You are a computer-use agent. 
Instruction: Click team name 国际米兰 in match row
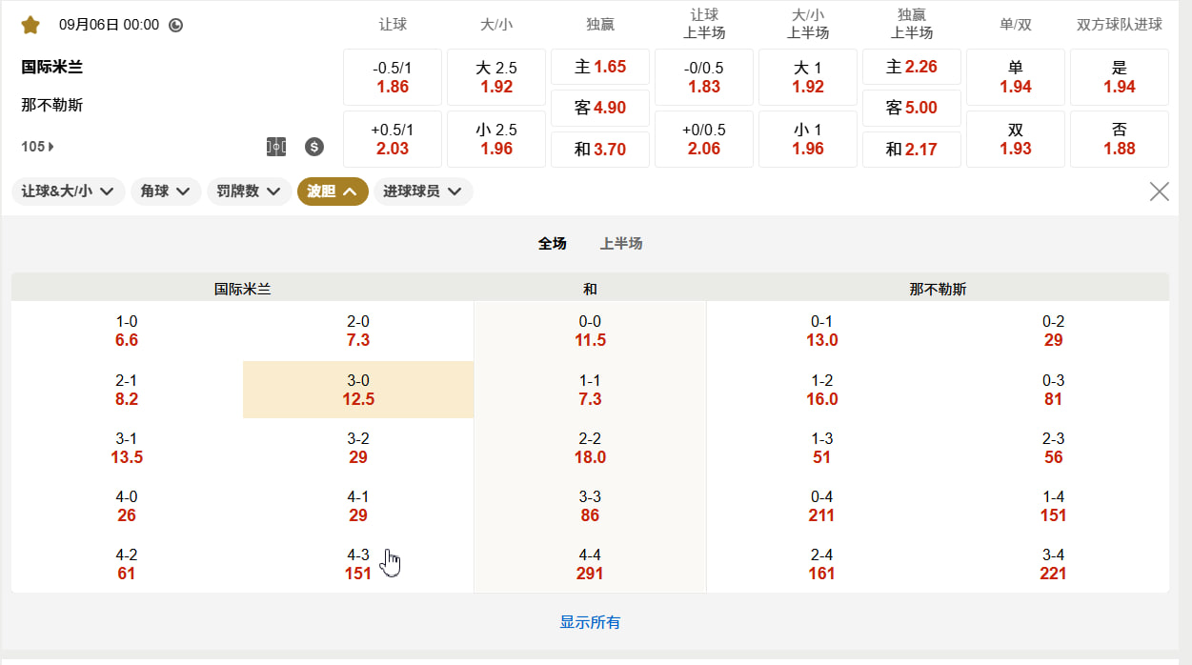coord(52,68)
